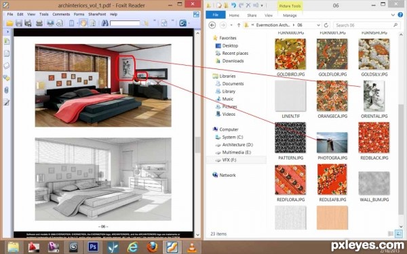Switch to large thumbnails view in Explorer

398,234
